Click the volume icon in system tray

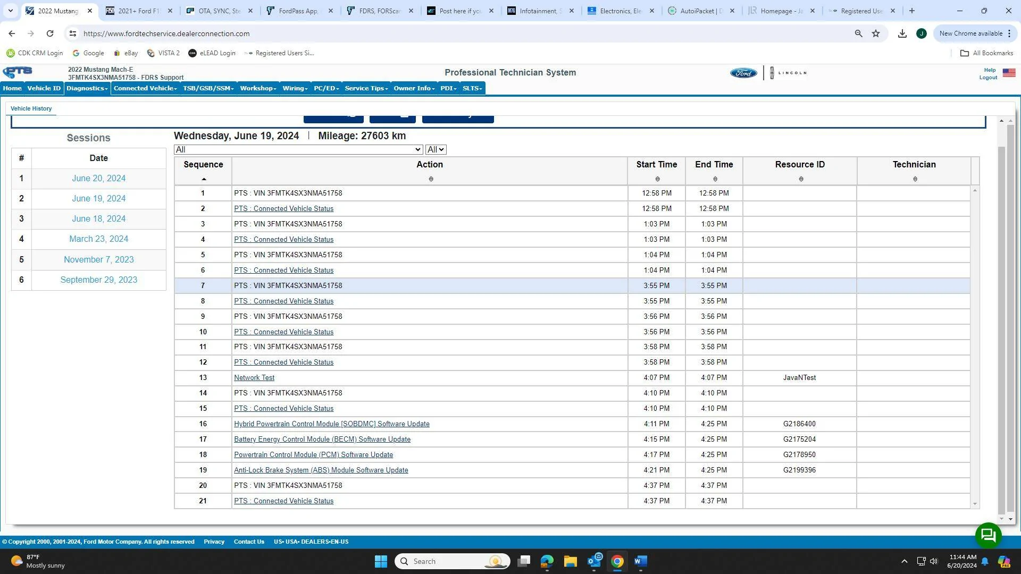point(934,561)
